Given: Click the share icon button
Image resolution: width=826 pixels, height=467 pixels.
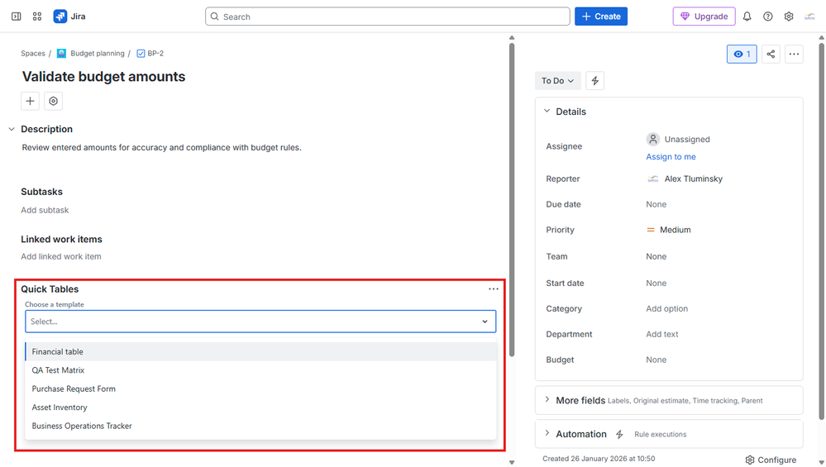Looking at the screenshot, I should (x=771, y=54).
